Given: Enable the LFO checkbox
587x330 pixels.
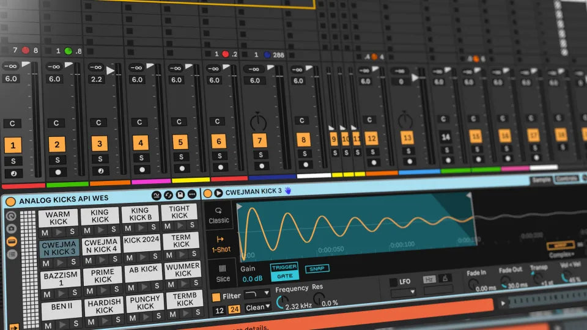Looking at the screenshot, I should 393,282.
